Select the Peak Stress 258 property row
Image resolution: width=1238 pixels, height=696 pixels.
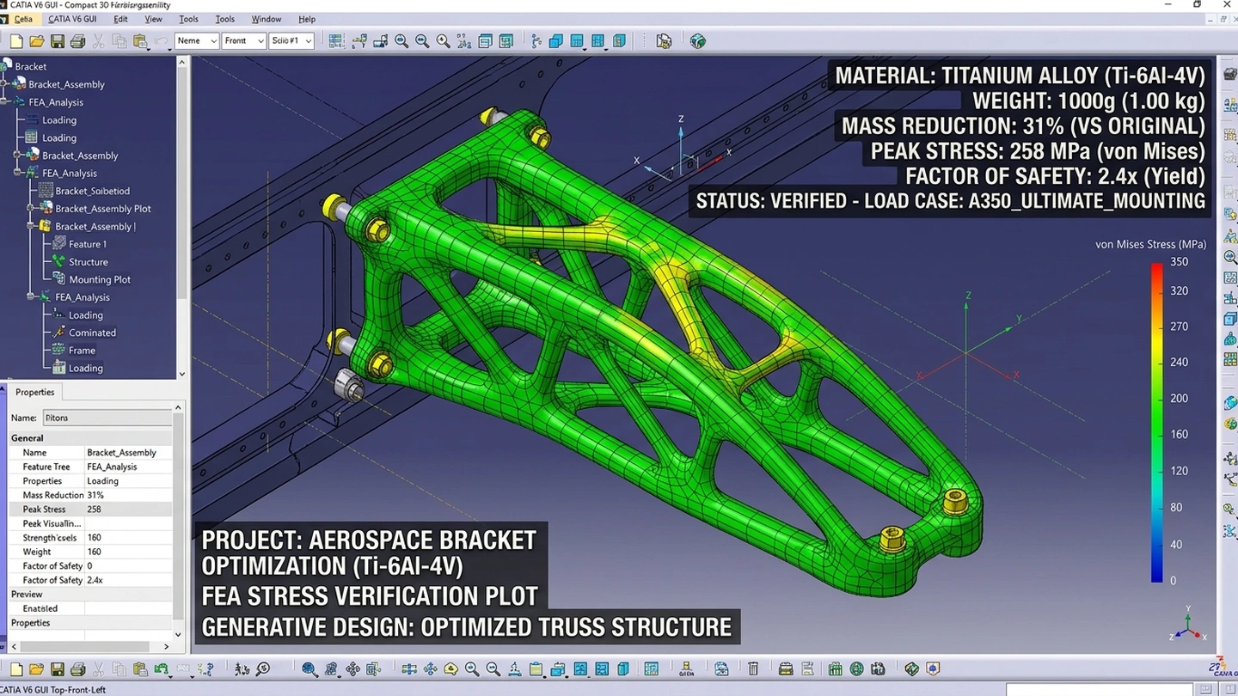[90, 510]
